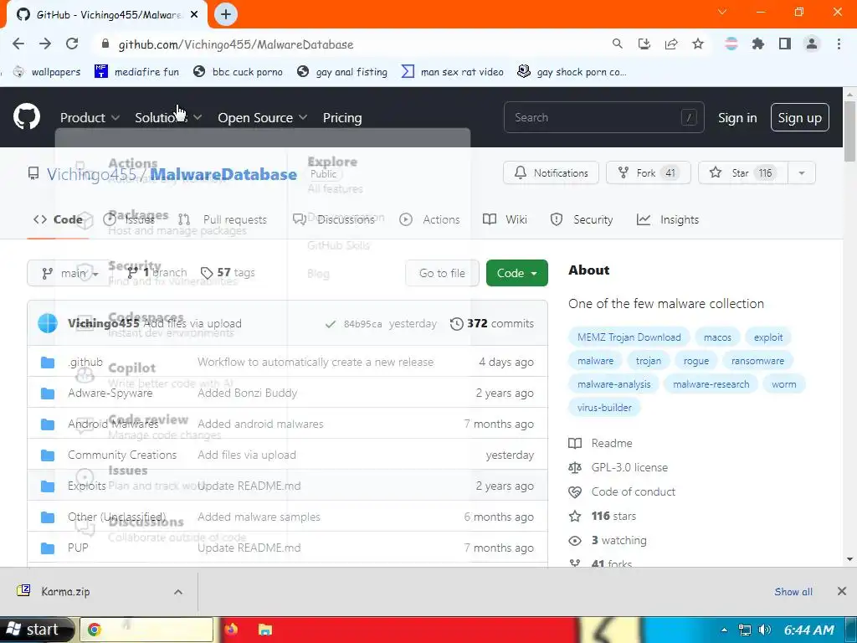This screenshot has height=643, width=857.
Task: Close the downloads bar
Action: (x=842, y=591)
